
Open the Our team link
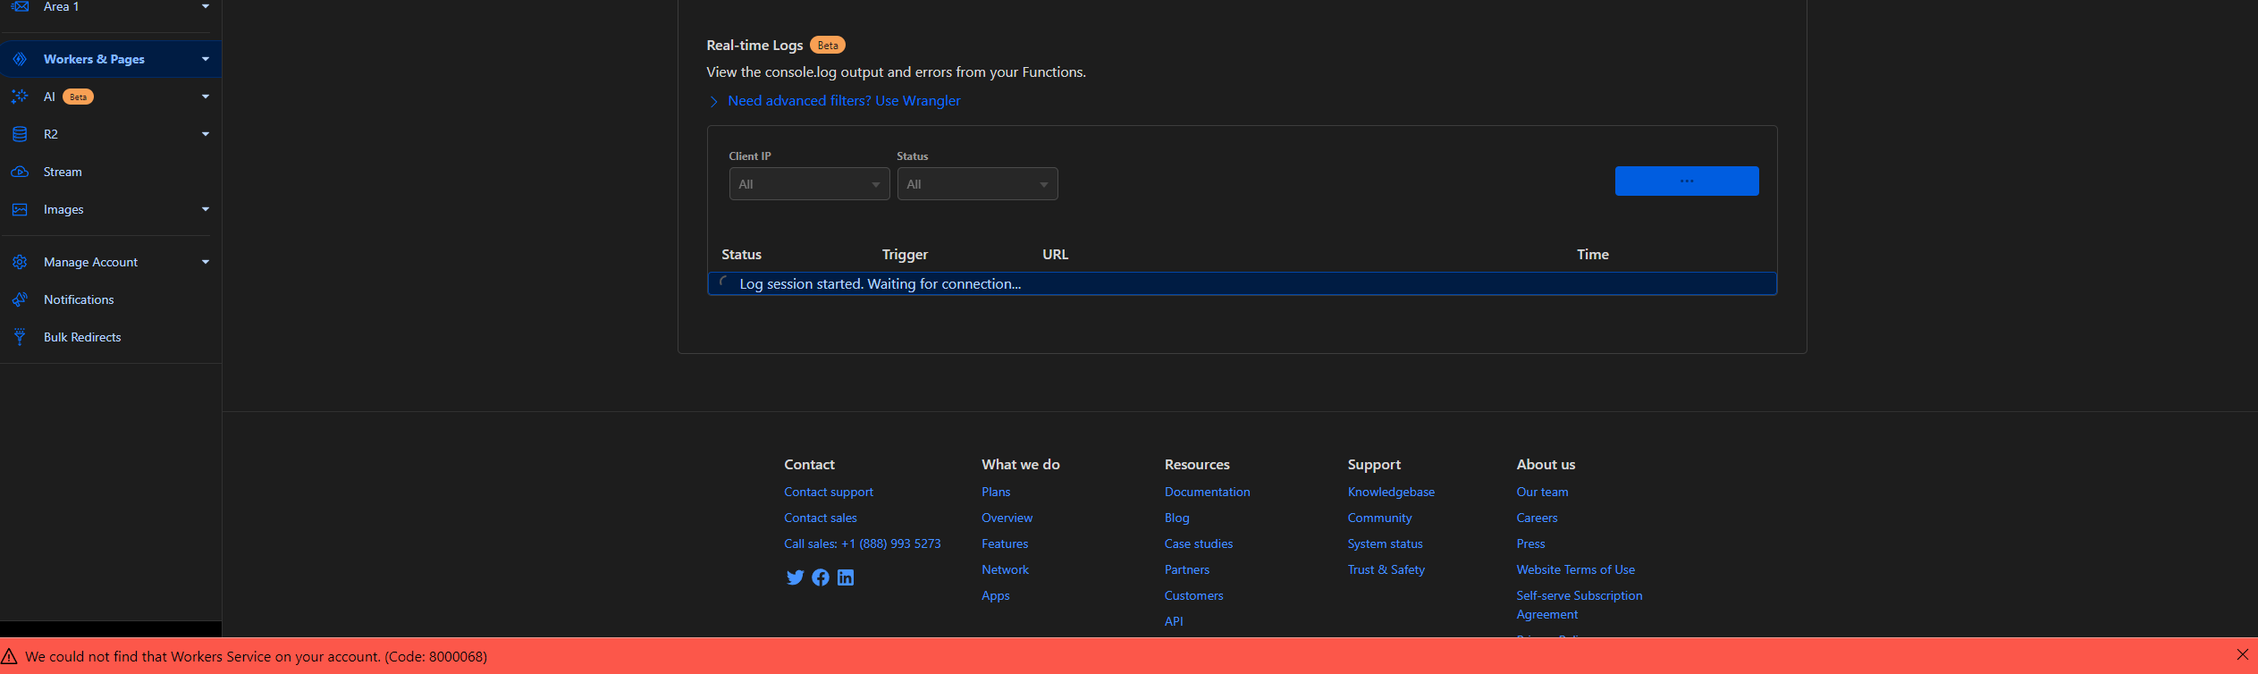click(1542, 492)
